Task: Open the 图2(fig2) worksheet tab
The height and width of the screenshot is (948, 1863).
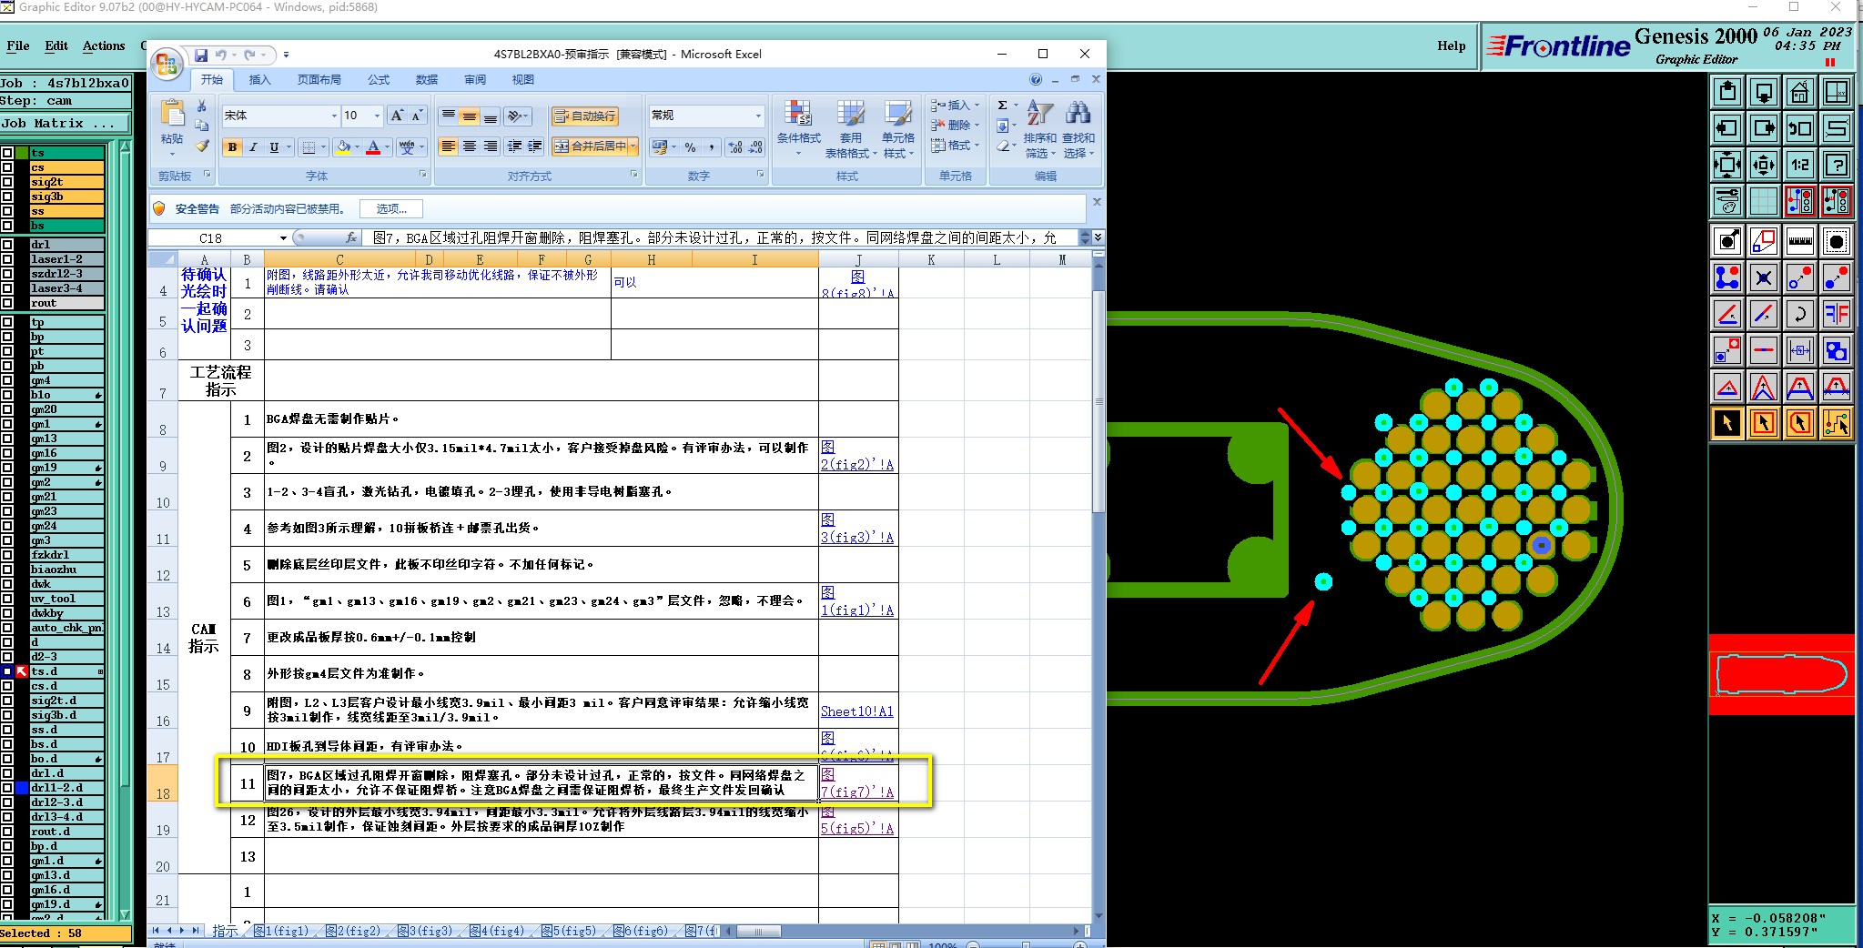Action: [354, 931]
